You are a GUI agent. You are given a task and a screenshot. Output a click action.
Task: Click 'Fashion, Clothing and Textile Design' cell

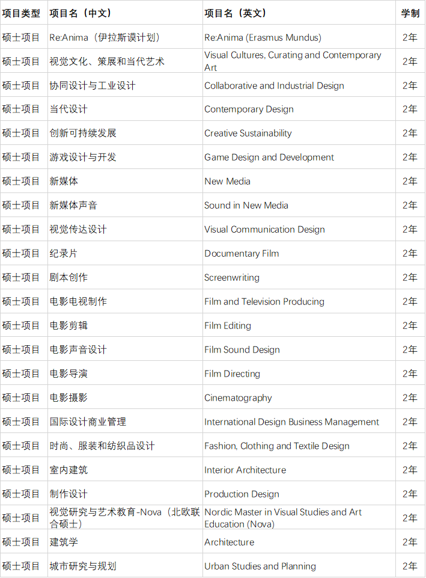click(x=299, y=446)
